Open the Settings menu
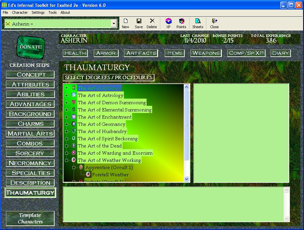Viewport: 304px width, 230px height. 38,12
